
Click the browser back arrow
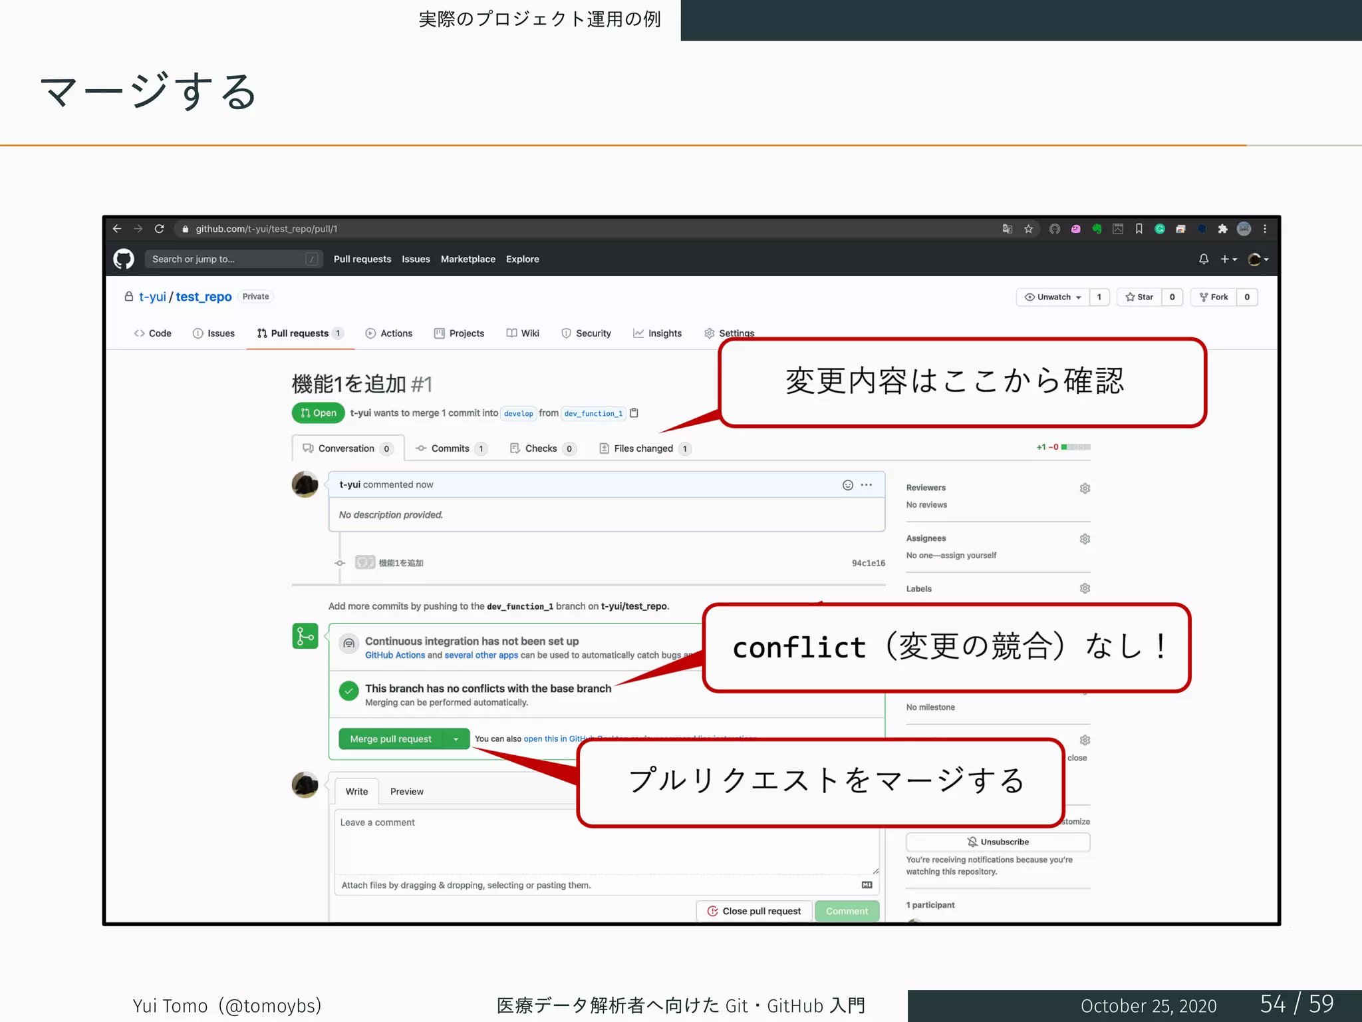coord(117,229)
